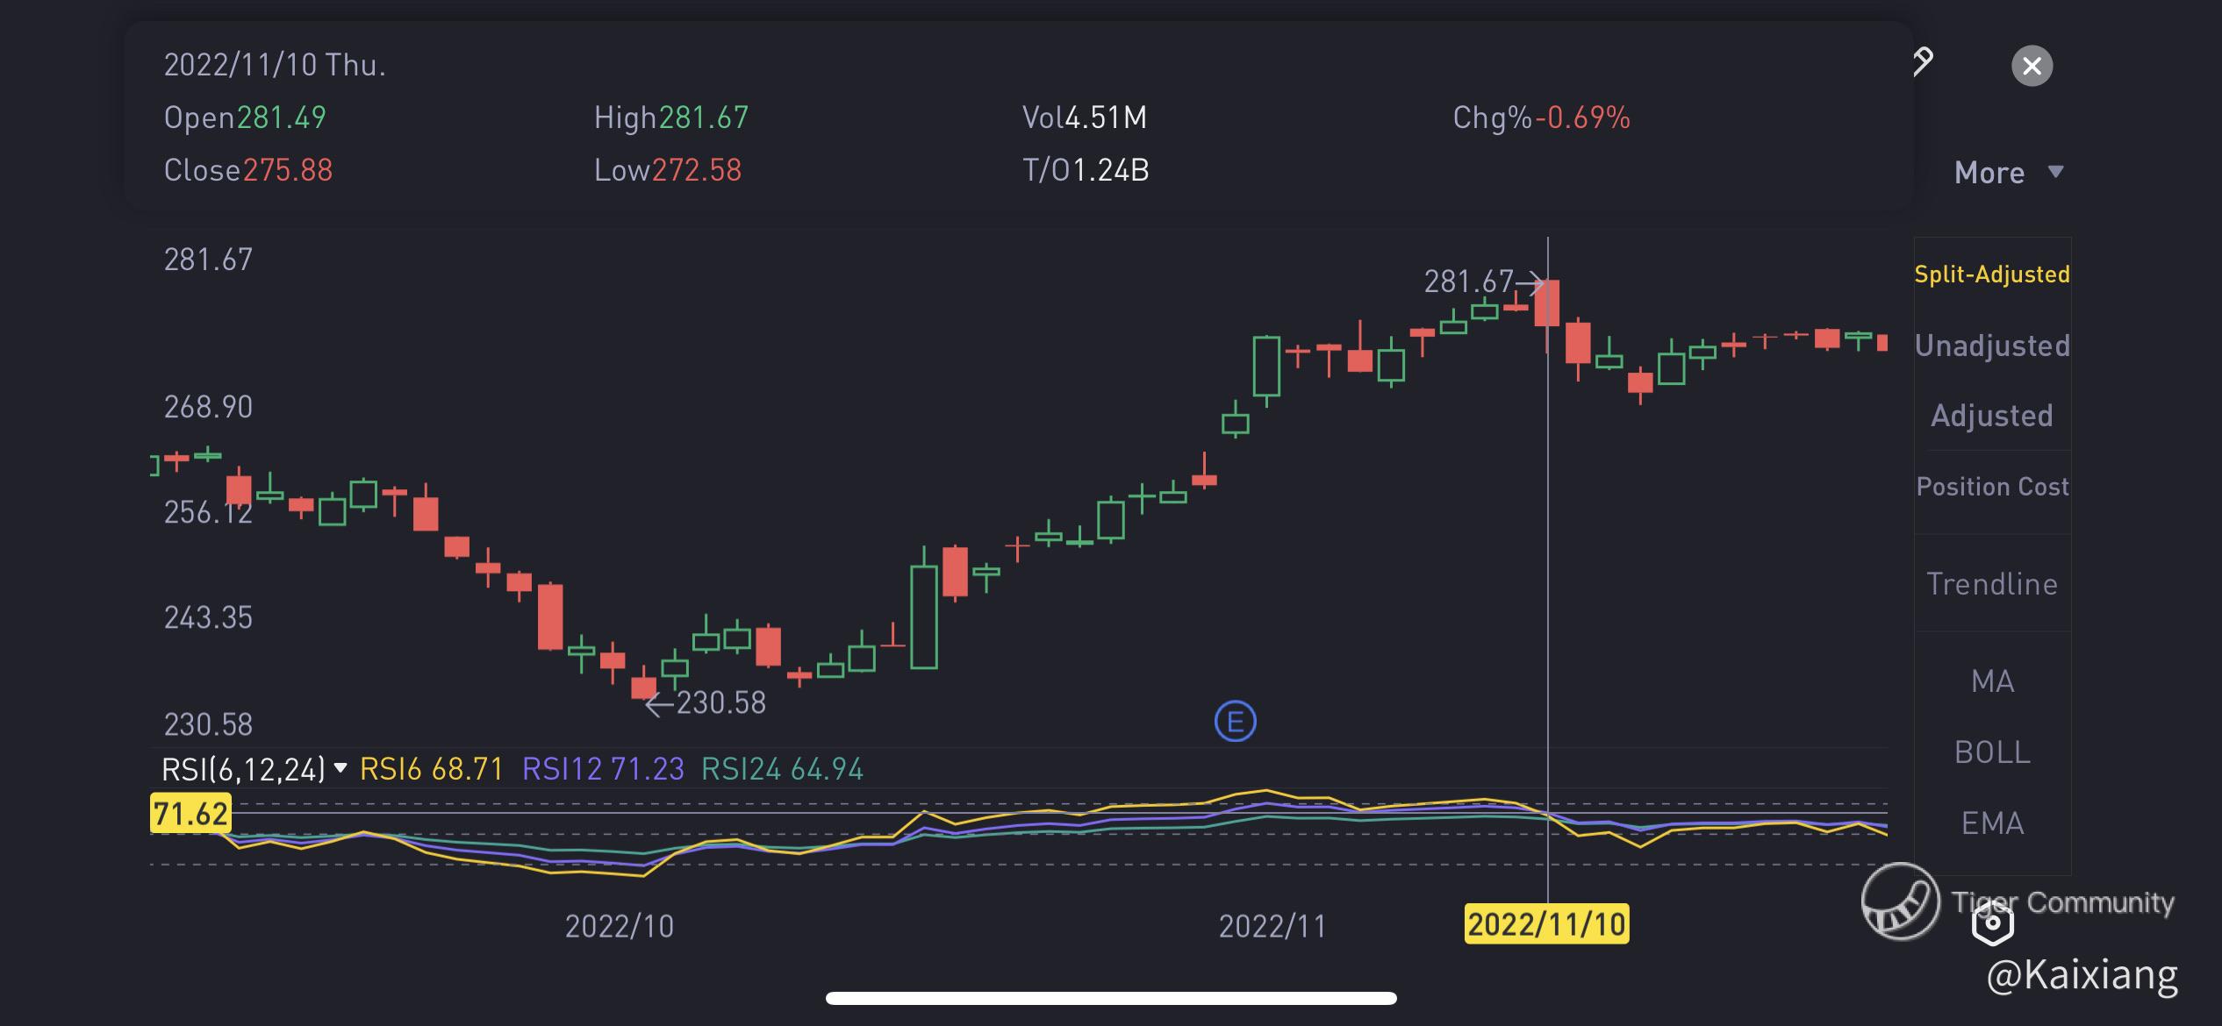Tap the Tiger Community logo icon

pyautogui.click(x=1900, y=901)
